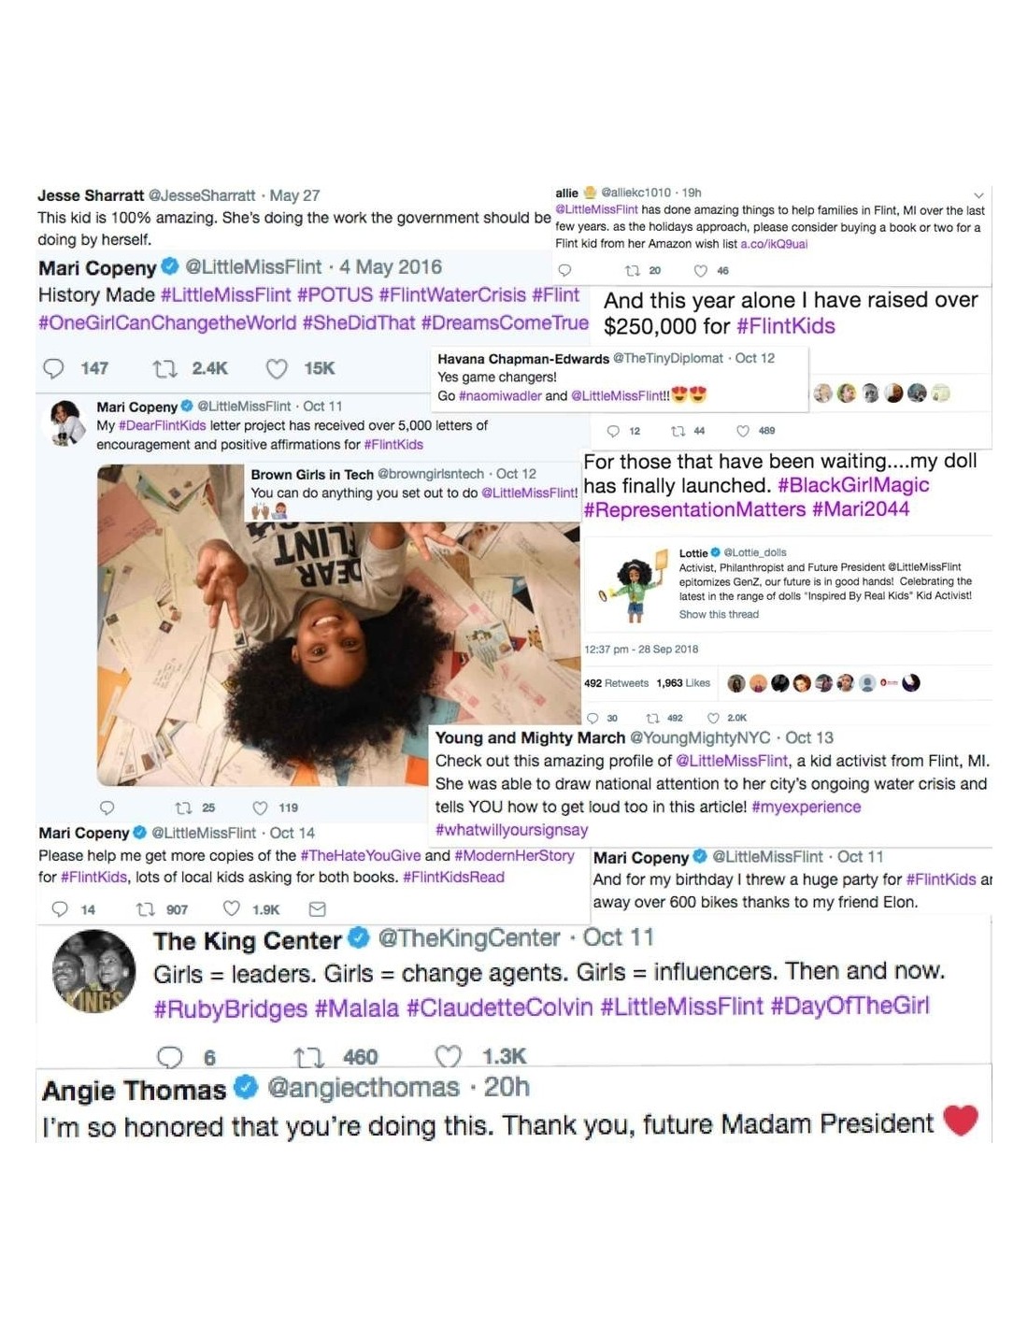
Task: Reply to the tweet with 147 comments
Action: (54, 369)
